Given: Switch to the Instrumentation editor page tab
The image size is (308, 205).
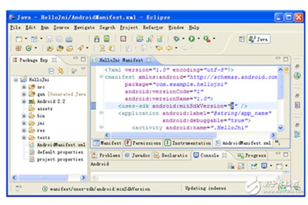Looking at the screenshot, I should pyautogui.click(x=188, y=143).
